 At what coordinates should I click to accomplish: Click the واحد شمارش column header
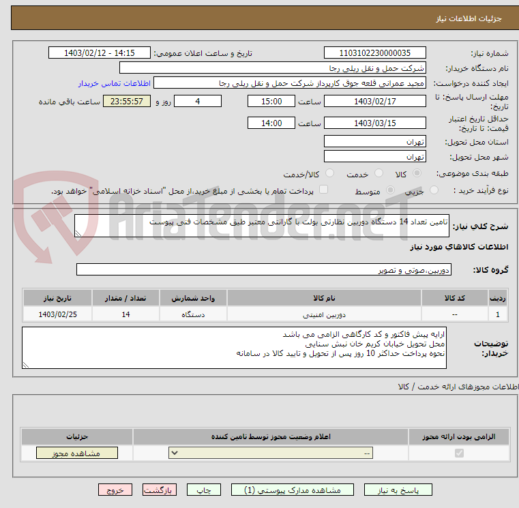click(x=193, y=298)
